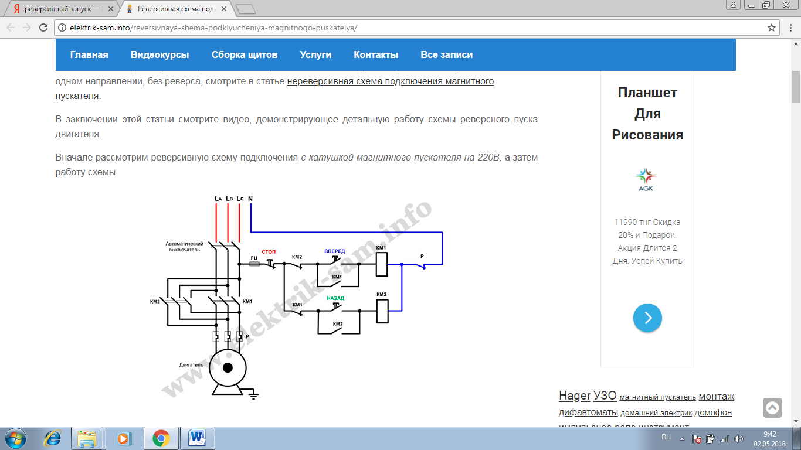Open the Контакты menu item
Viewport: 801px width, 450px height.
(x=376, y=54)
